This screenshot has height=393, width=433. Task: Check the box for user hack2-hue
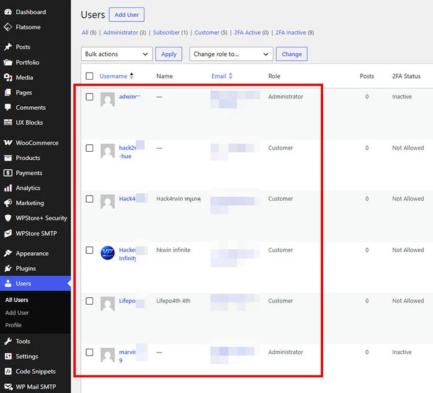tap(90, 148)
